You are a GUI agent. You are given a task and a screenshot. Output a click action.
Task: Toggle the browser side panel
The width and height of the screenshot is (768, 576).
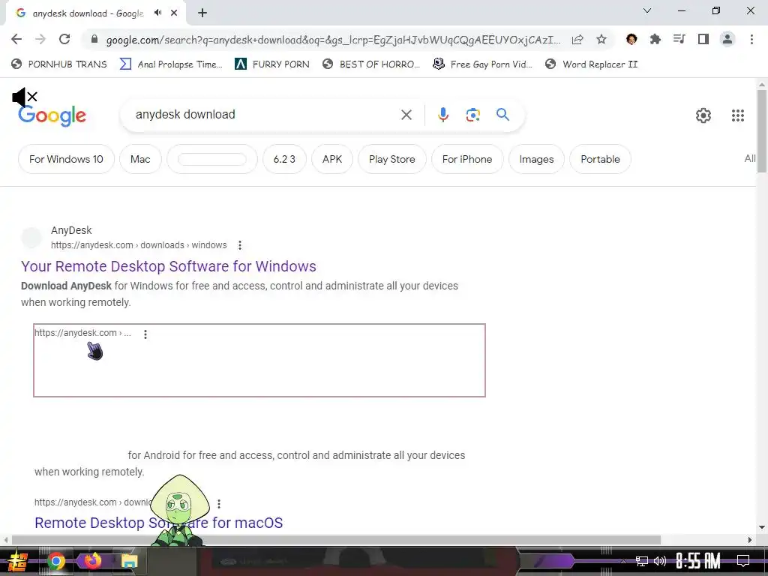[703, 39]
